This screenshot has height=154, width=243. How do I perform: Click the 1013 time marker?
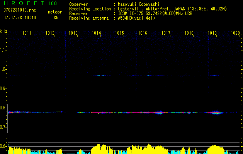[x=73, y=33]
